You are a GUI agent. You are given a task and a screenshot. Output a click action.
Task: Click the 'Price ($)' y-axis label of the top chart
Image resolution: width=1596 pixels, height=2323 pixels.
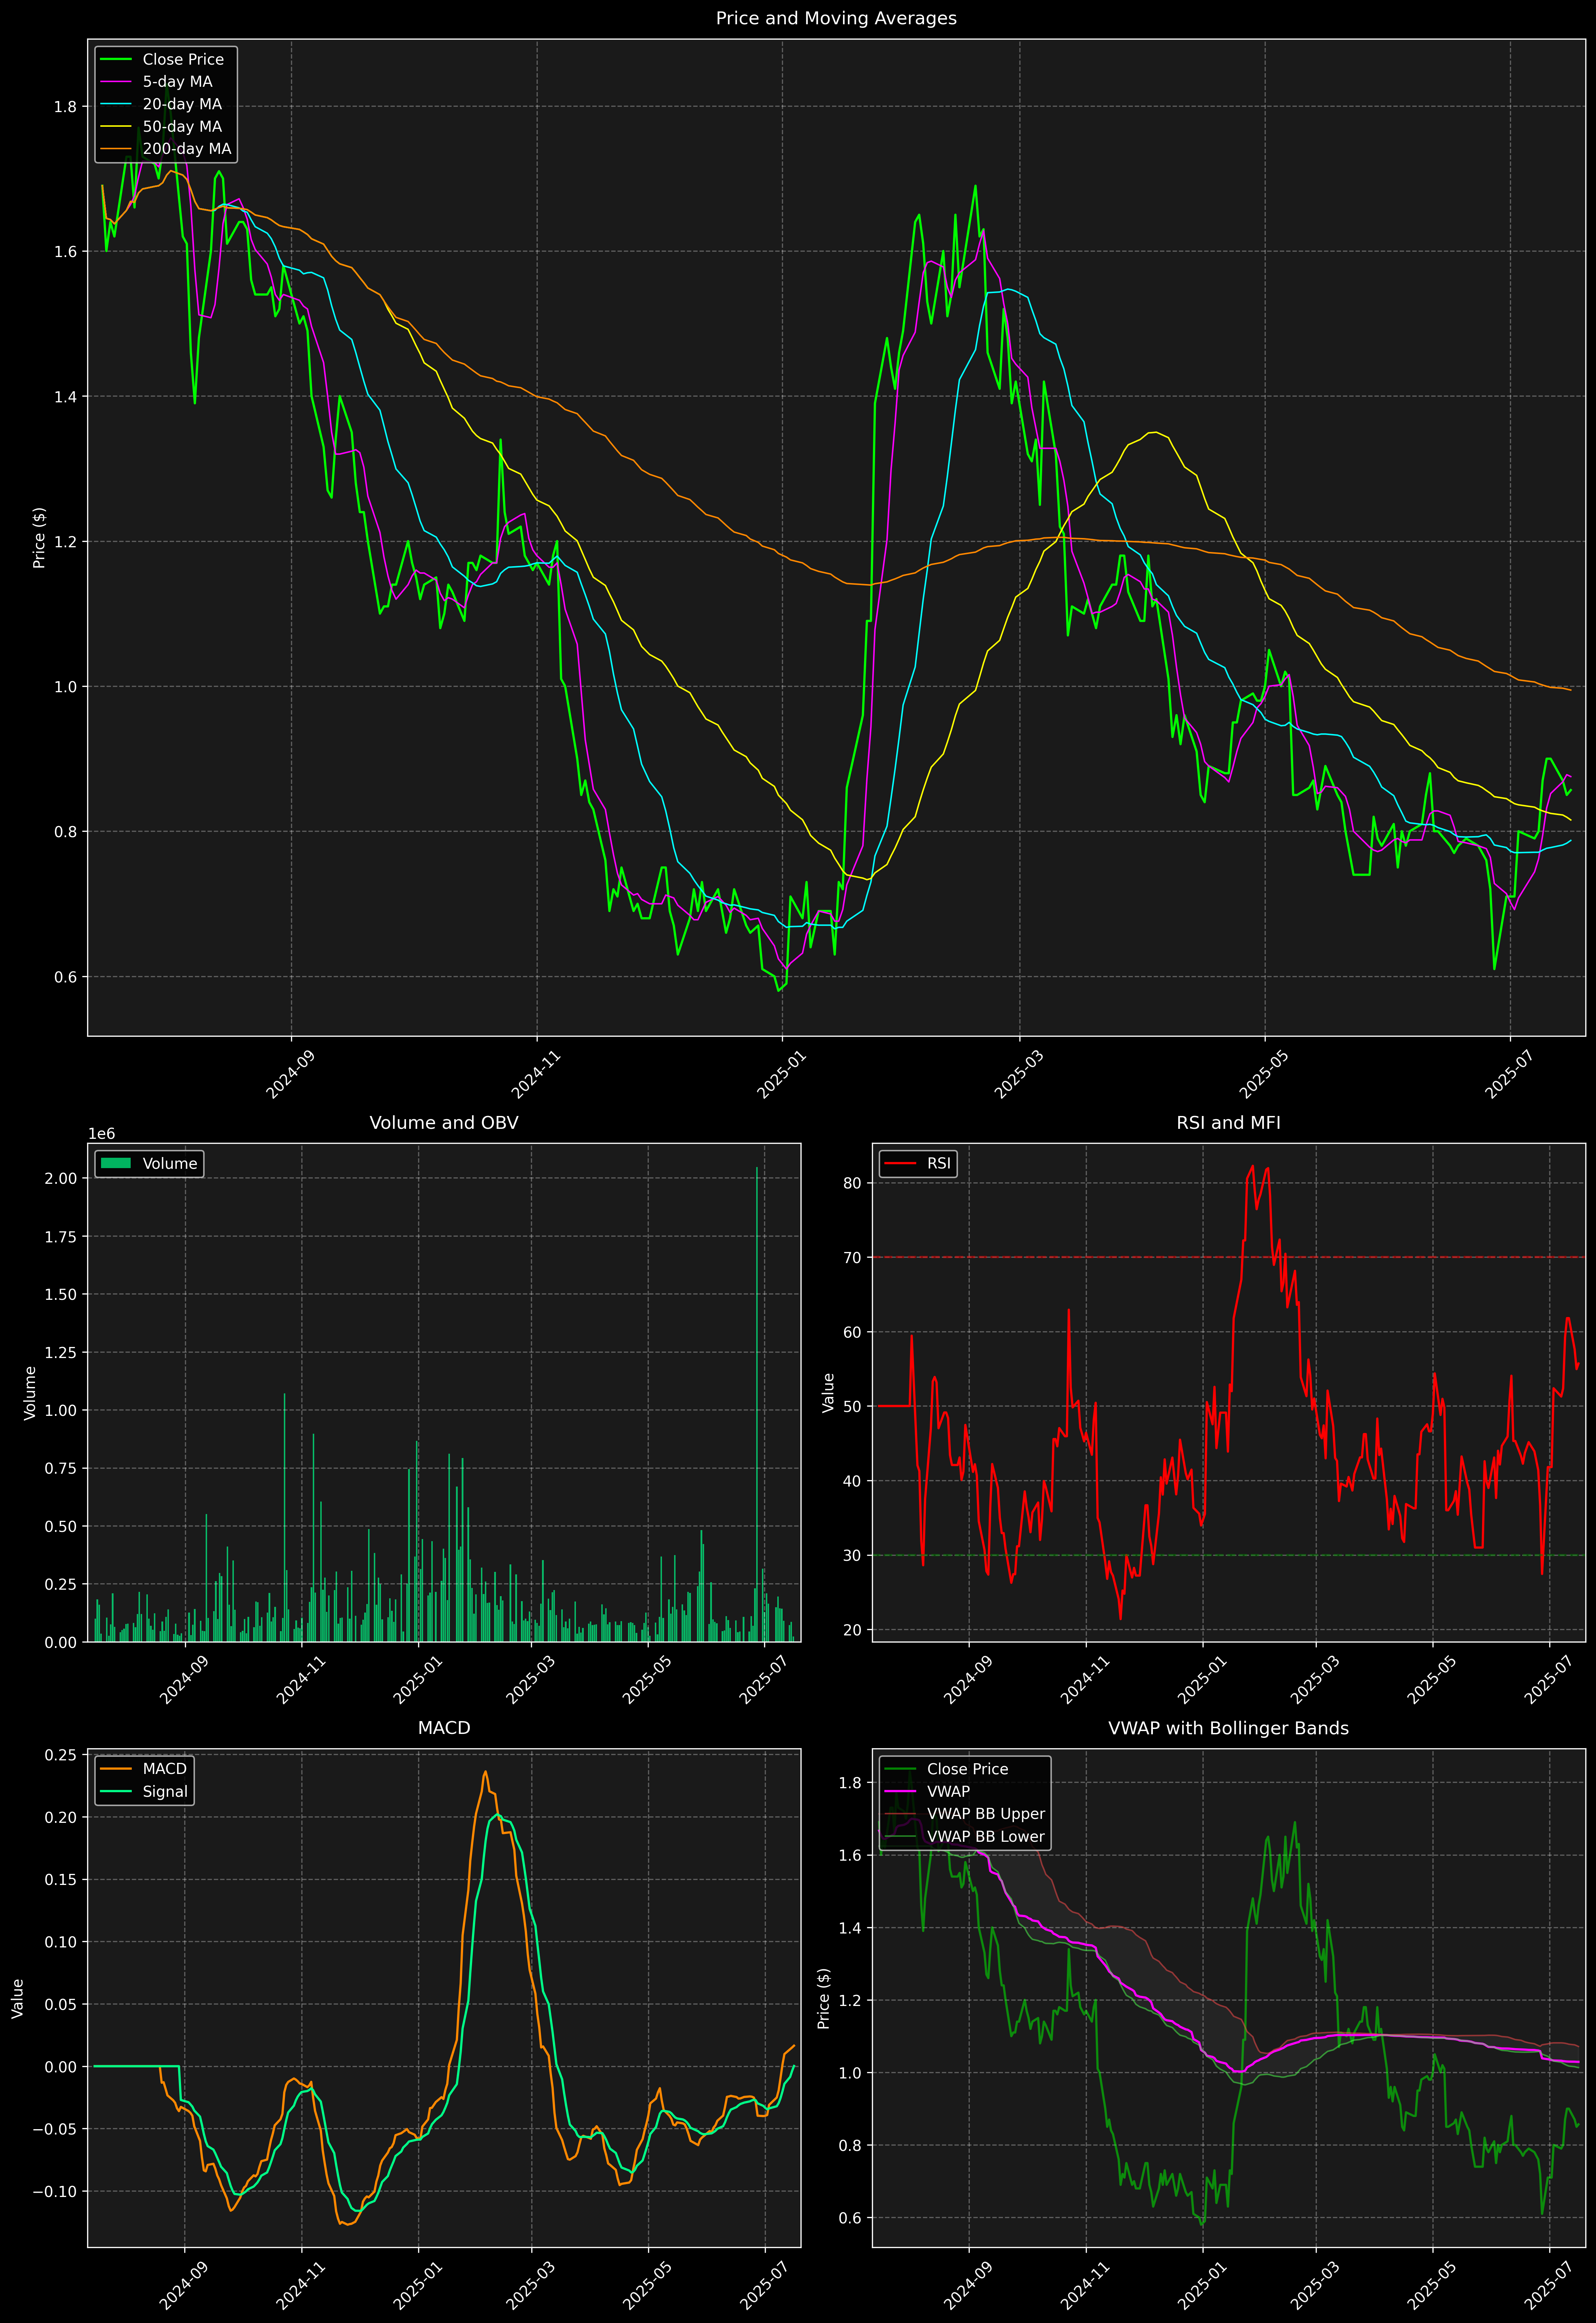click(39, 538)
